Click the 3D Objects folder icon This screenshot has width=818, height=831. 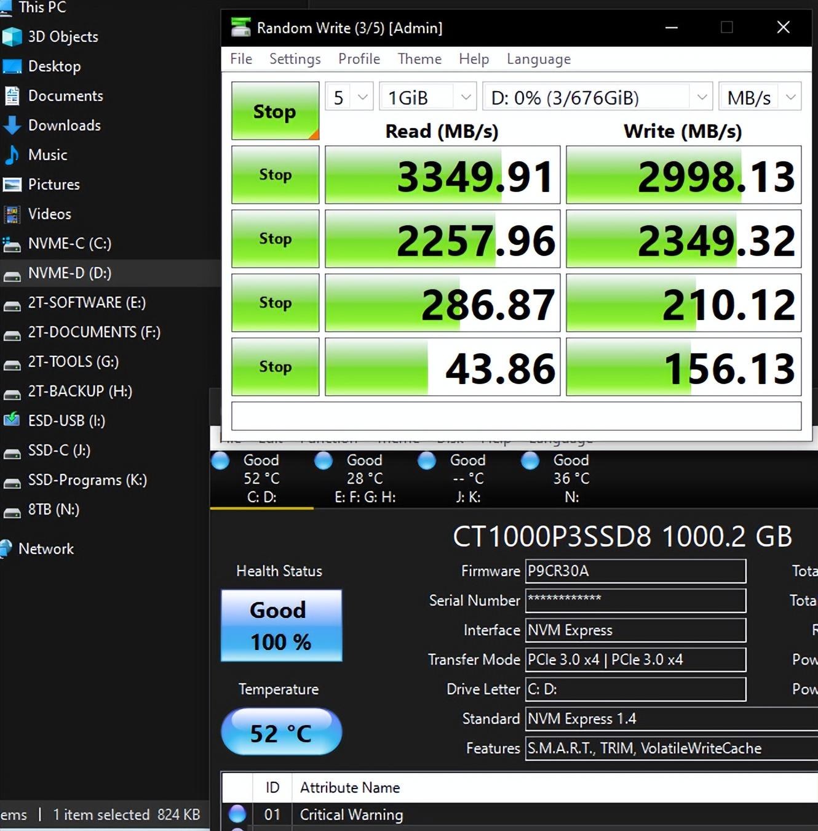[12, 37]
